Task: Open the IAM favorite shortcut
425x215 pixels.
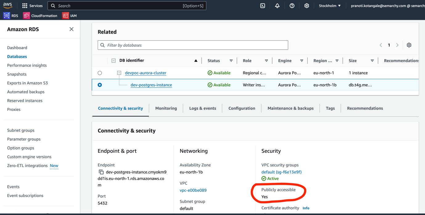Action: [x=70, y=15]
